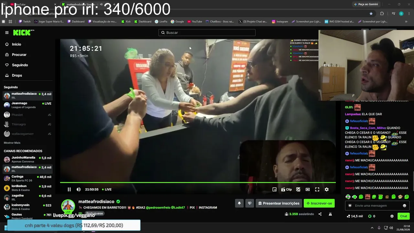Image resolution: width=414 pixels, height=233 pixels.
Task: Click the chat message input field
Action: tap(377, 205)
